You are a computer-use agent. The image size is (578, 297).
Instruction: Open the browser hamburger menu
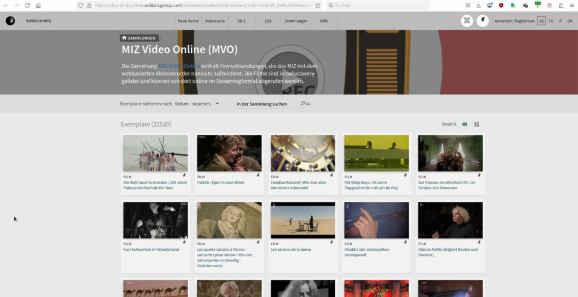tap(572, 6)
